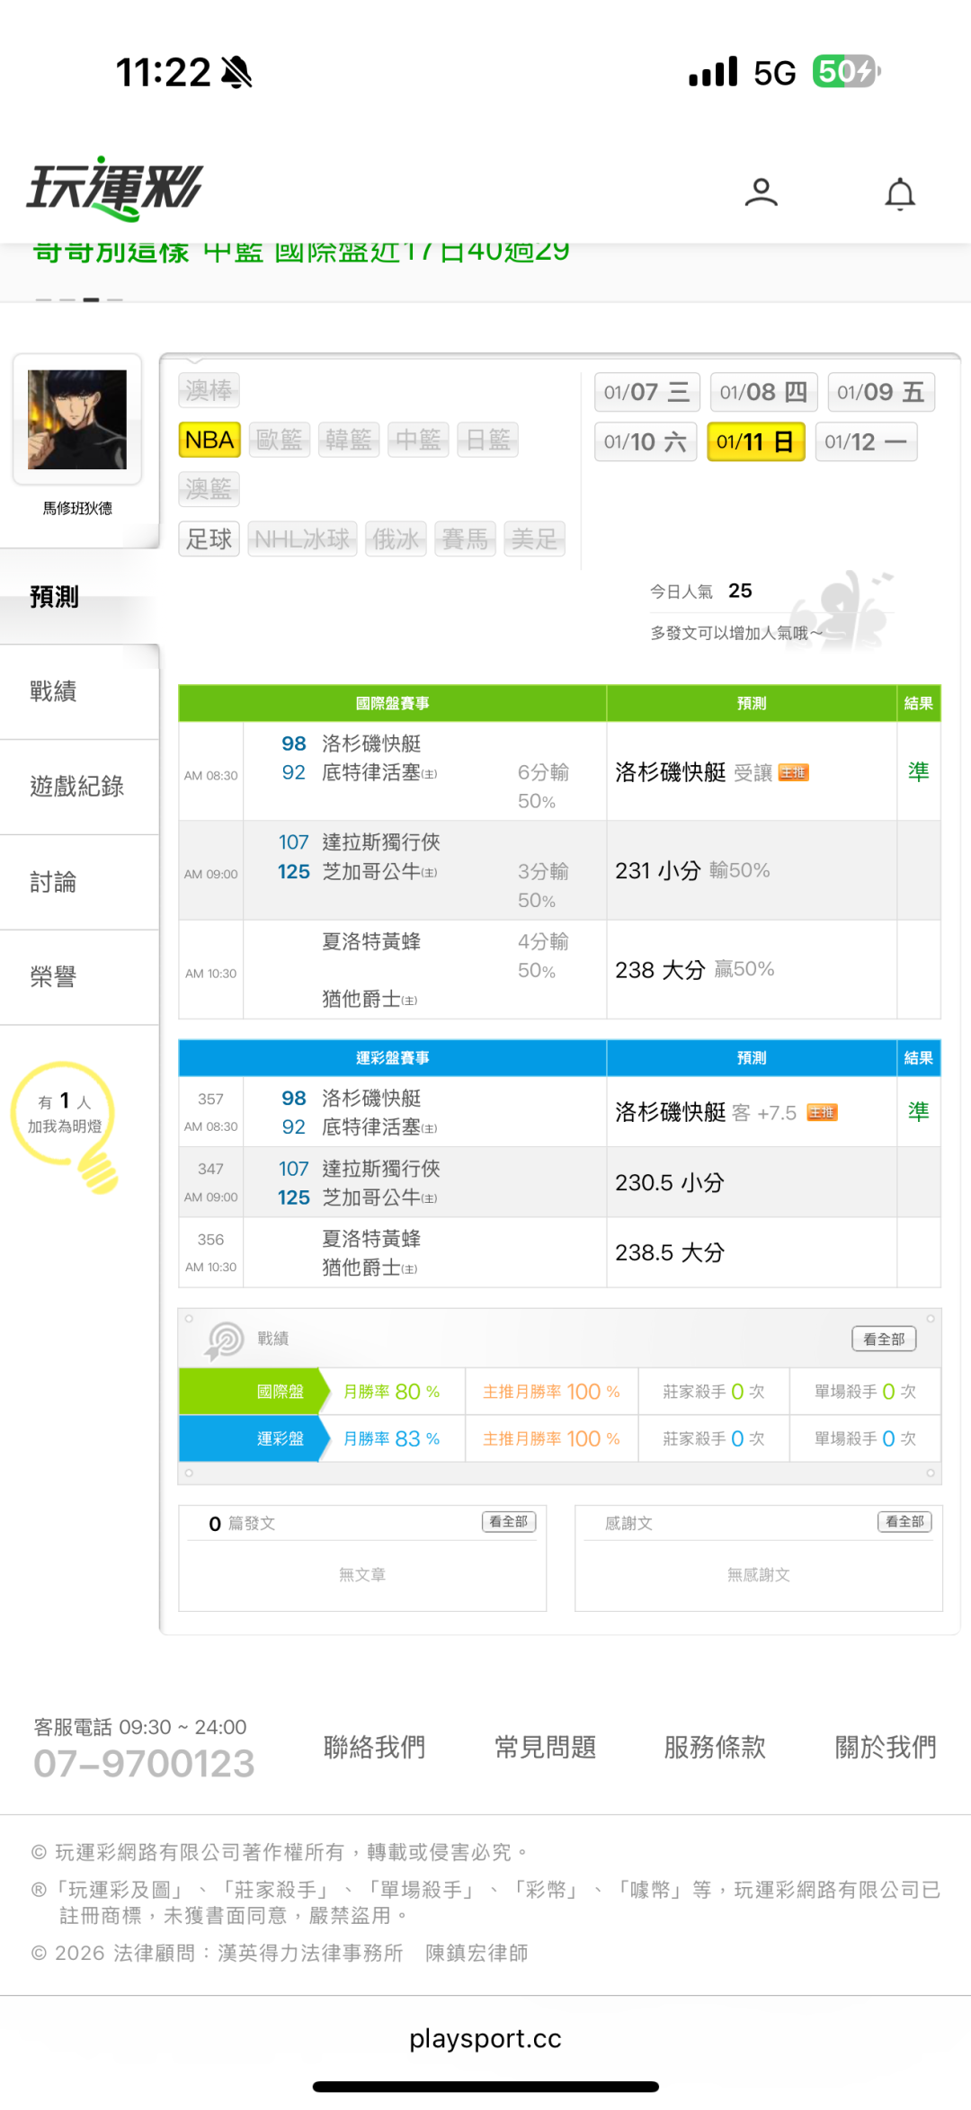Expand 感謝文 section via 看全部
This screenshot has width=971, height=2110.
904,1521
